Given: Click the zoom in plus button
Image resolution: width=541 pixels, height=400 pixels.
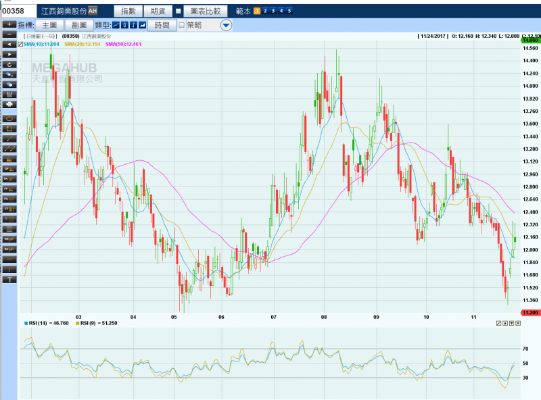Looking at the screenshot, I should (9, 24).
